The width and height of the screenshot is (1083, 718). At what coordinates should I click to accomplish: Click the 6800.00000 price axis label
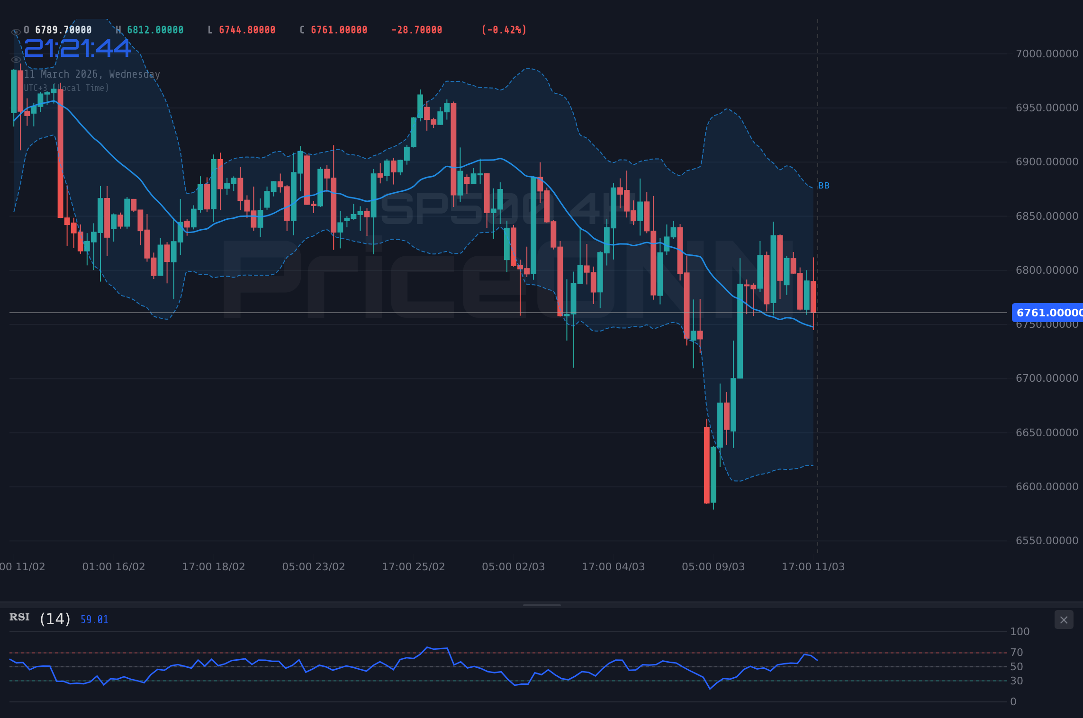(x=1047, y=270)
